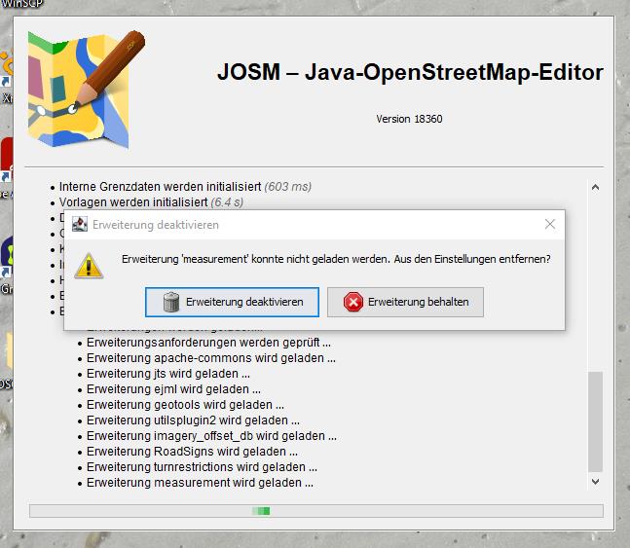The width and height of the screenshot is (630, 548).
Task: Click the yellow warning triangle icon
Action: pyautogui.click(x=89, y=264)
